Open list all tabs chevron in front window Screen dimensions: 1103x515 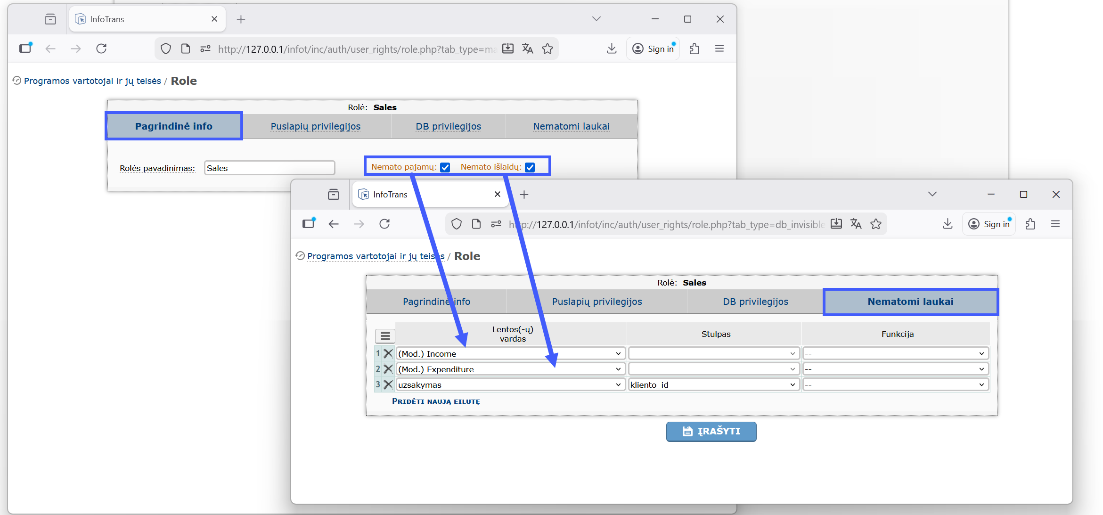pos(932,194)
